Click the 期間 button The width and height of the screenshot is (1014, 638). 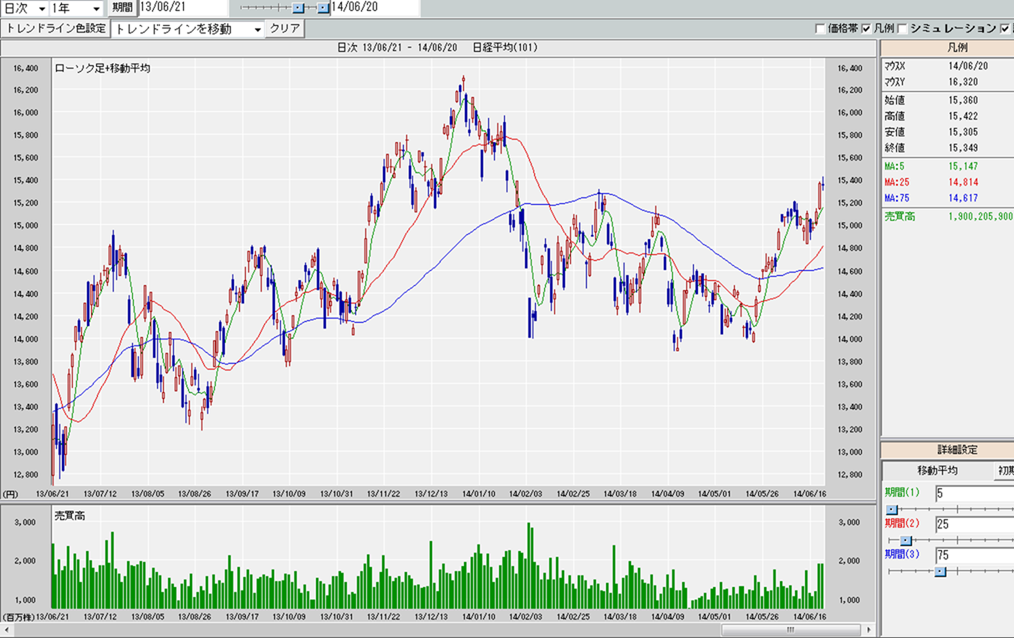122,8
